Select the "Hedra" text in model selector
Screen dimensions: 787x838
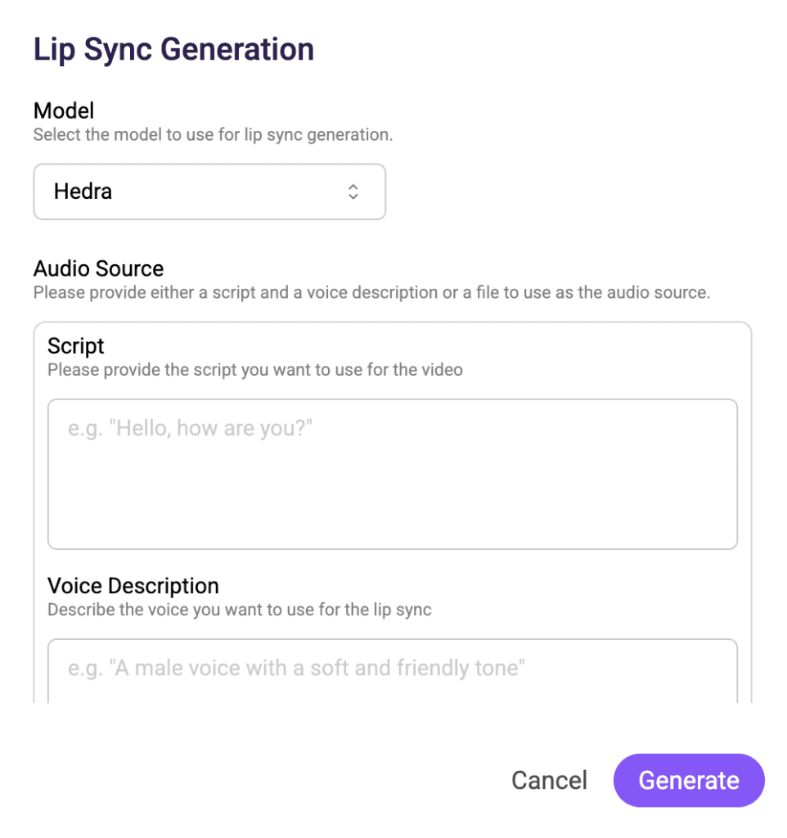pos(83,192)
